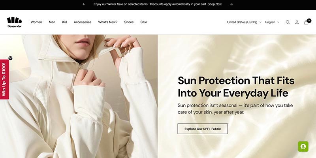Image resolution: width=316 pixels, height=158 pixels.
Task: Open the search magnifier icon
Action: coord(288,22)
